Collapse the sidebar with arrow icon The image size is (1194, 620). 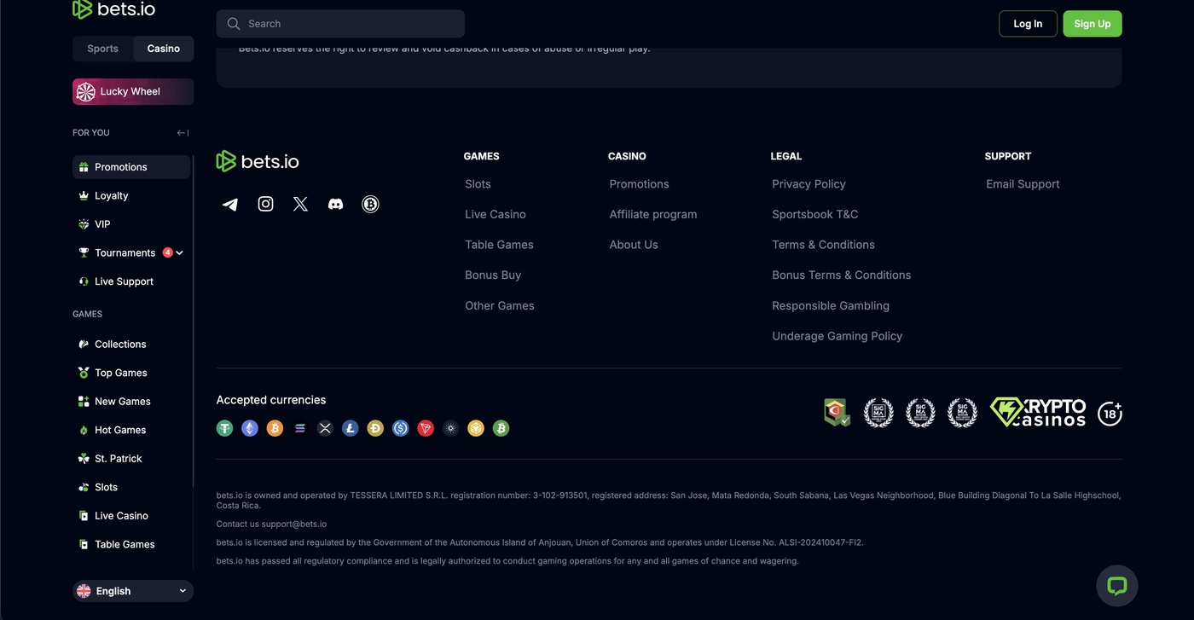(x=183, y=133)
